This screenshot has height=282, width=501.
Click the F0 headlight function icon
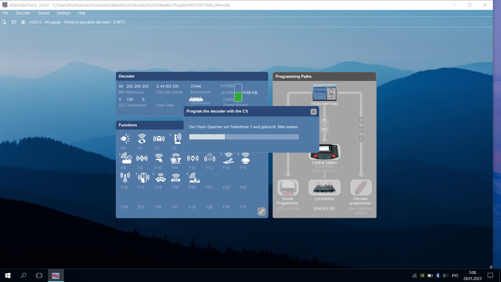[125, 138]
